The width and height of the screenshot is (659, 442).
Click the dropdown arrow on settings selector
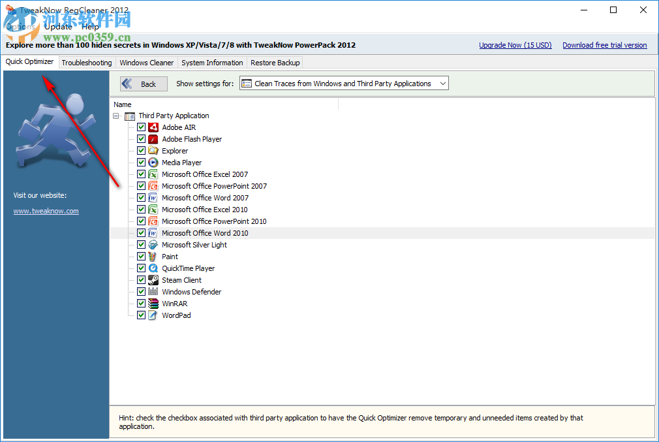pos(443,83)
